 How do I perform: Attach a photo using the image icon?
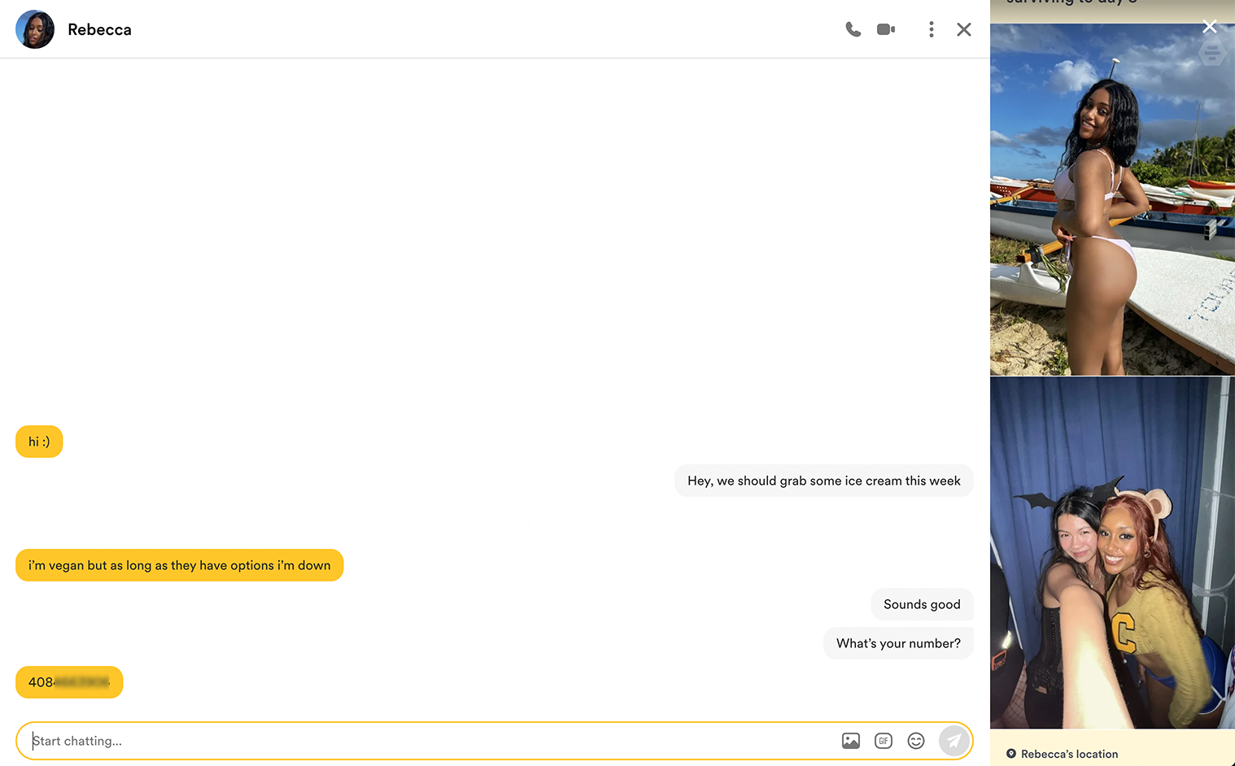click(850, 741)
